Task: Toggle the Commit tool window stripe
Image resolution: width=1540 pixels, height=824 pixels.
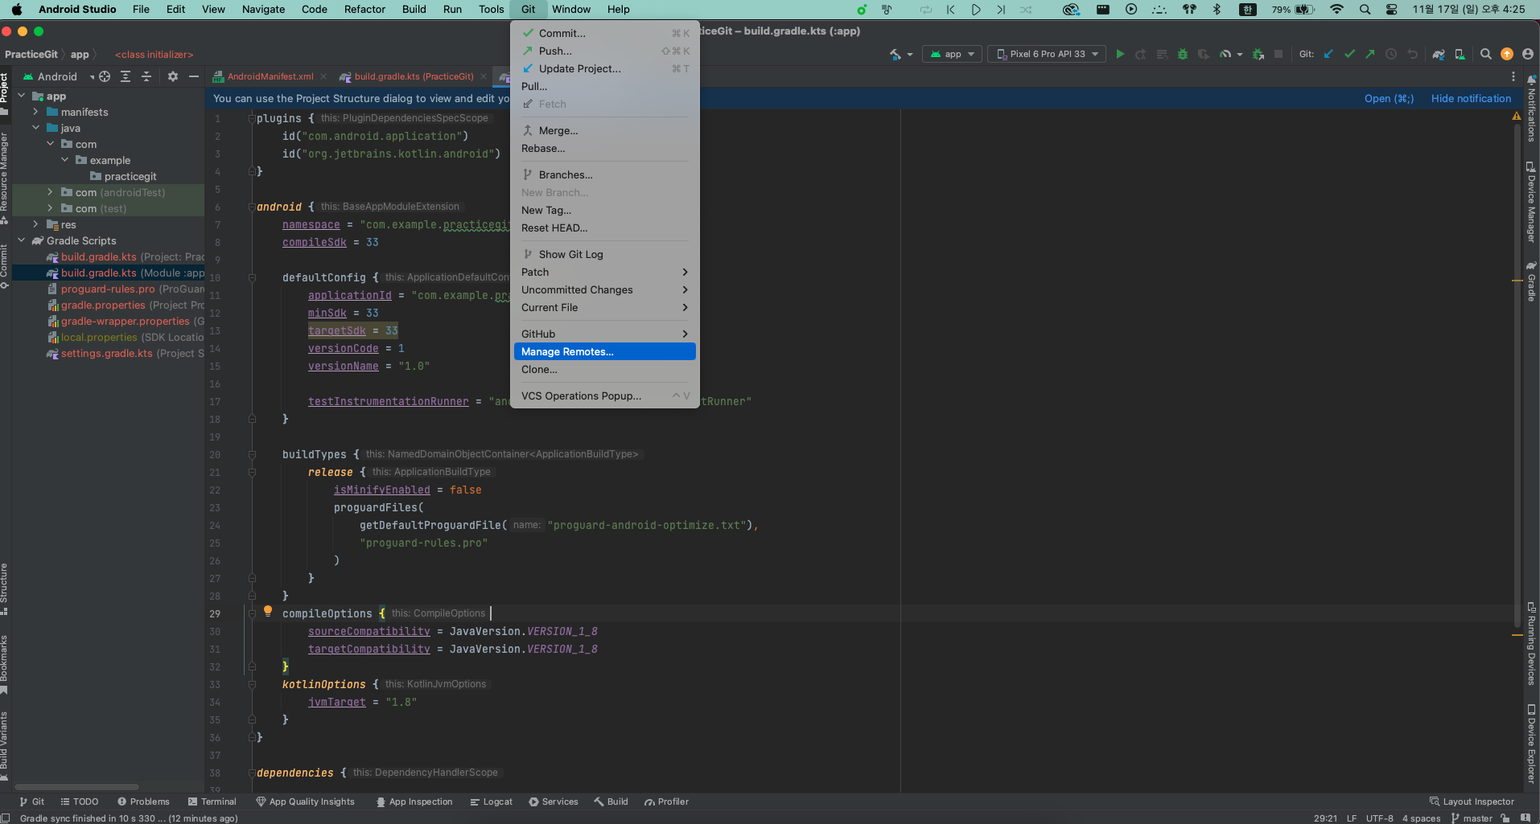Action: tap(4, 265)
